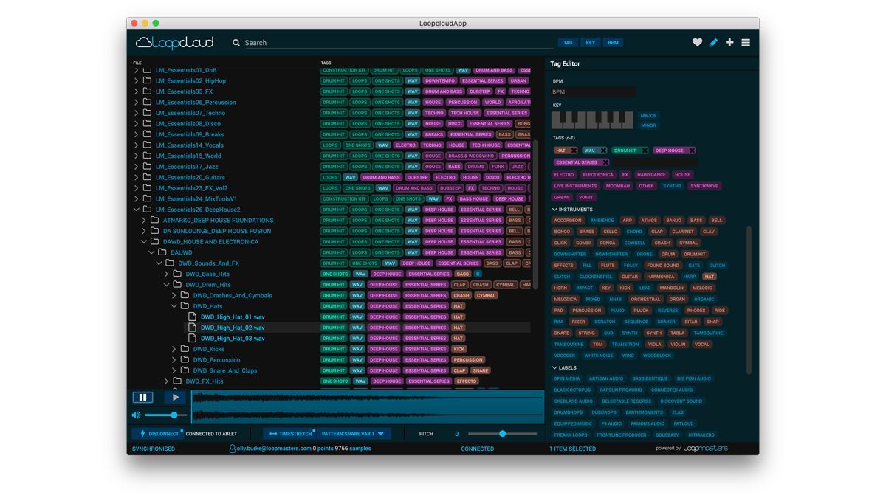Open the DWD_Percussion folder
The image size is (886, 498).
click(x=216, y=360)
